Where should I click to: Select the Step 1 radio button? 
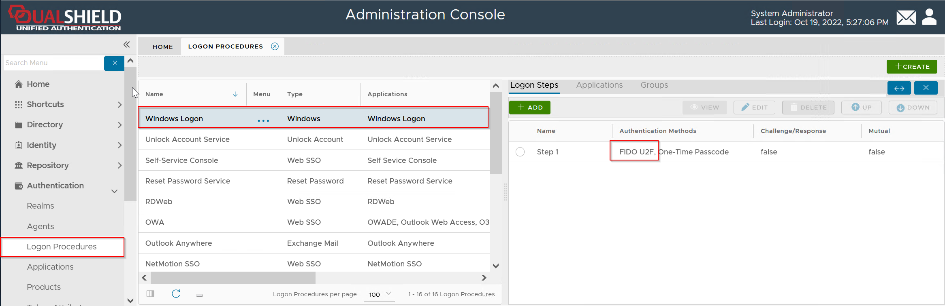click(x=520, y=152)
